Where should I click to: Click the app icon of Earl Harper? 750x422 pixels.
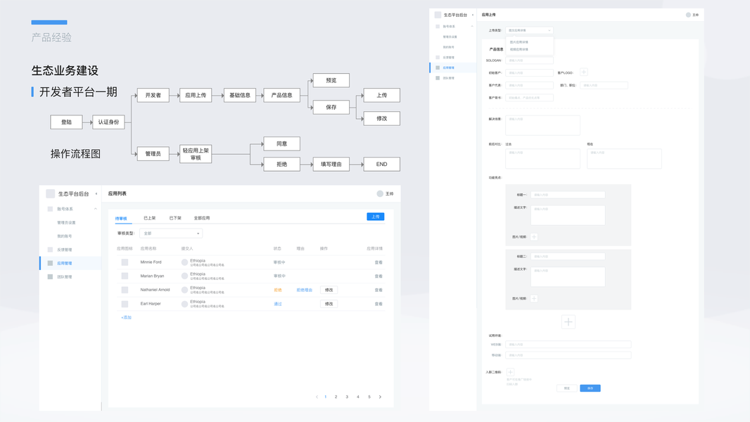[125, 304]
